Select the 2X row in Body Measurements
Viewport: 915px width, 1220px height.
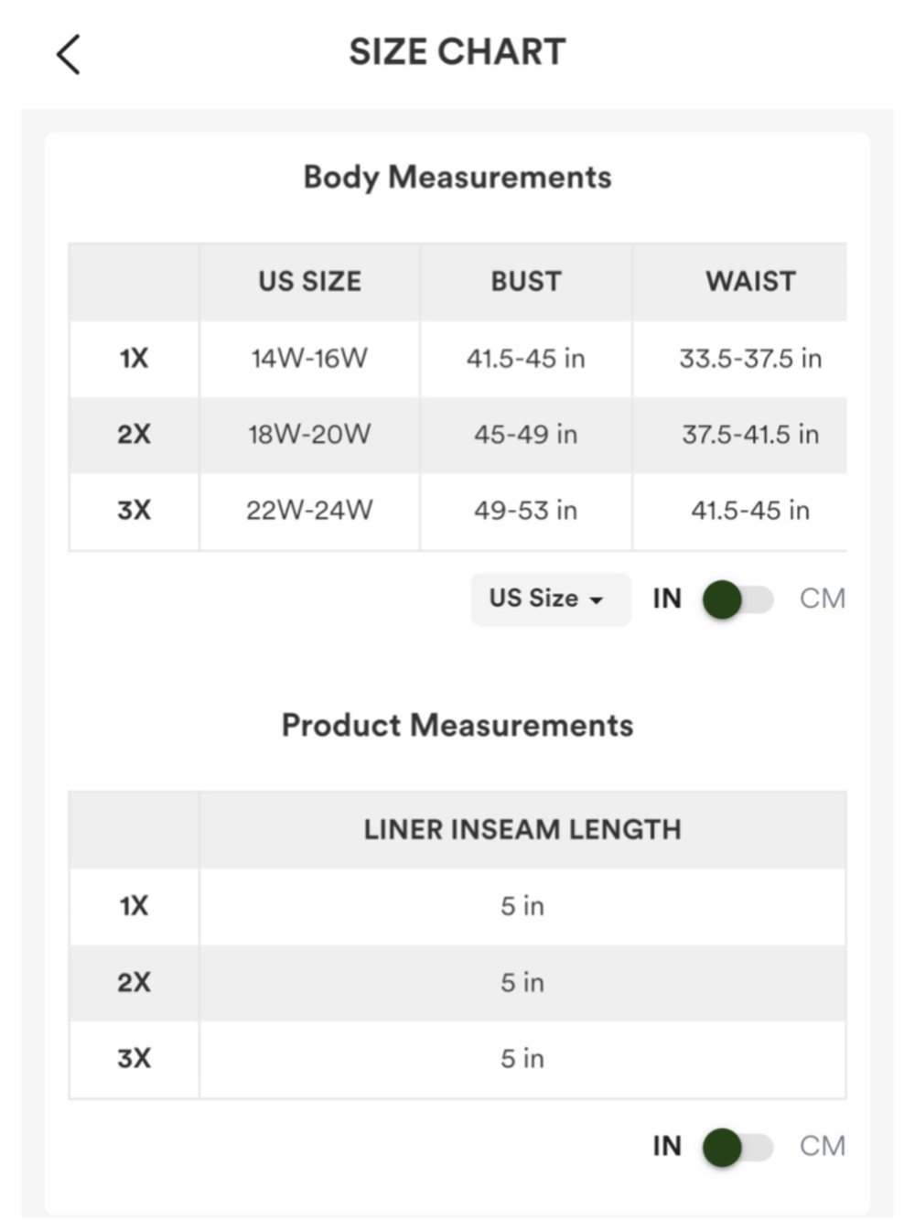click(x=457, y=435)
